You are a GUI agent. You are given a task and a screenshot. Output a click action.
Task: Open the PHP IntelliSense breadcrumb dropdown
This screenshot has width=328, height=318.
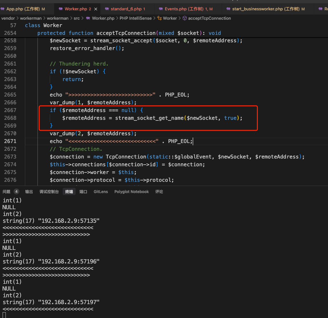click(x=135, y=18)
